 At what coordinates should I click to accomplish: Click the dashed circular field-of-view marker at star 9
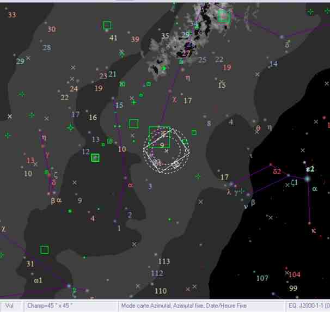point(163,152)
